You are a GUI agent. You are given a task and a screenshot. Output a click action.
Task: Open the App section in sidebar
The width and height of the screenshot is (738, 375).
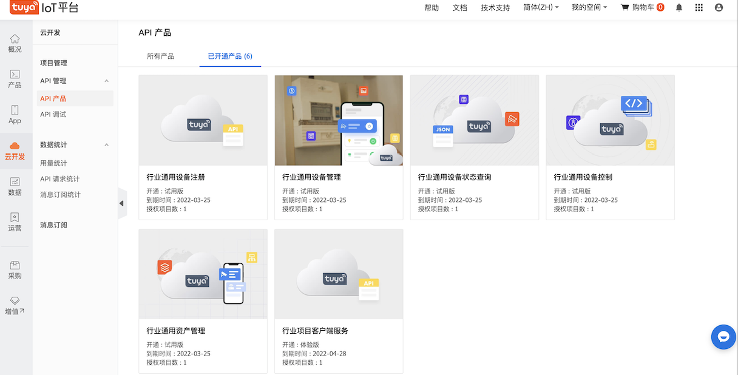tap(15, 114)
